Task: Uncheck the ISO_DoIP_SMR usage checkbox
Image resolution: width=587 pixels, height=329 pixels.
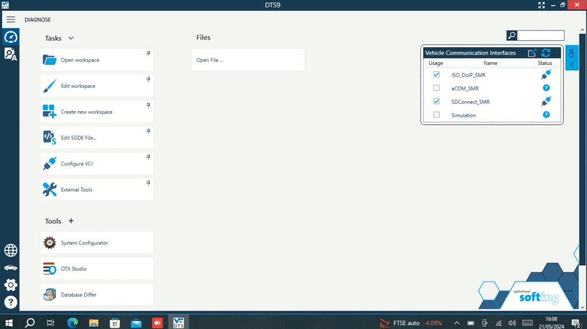Action: [436, 75]
